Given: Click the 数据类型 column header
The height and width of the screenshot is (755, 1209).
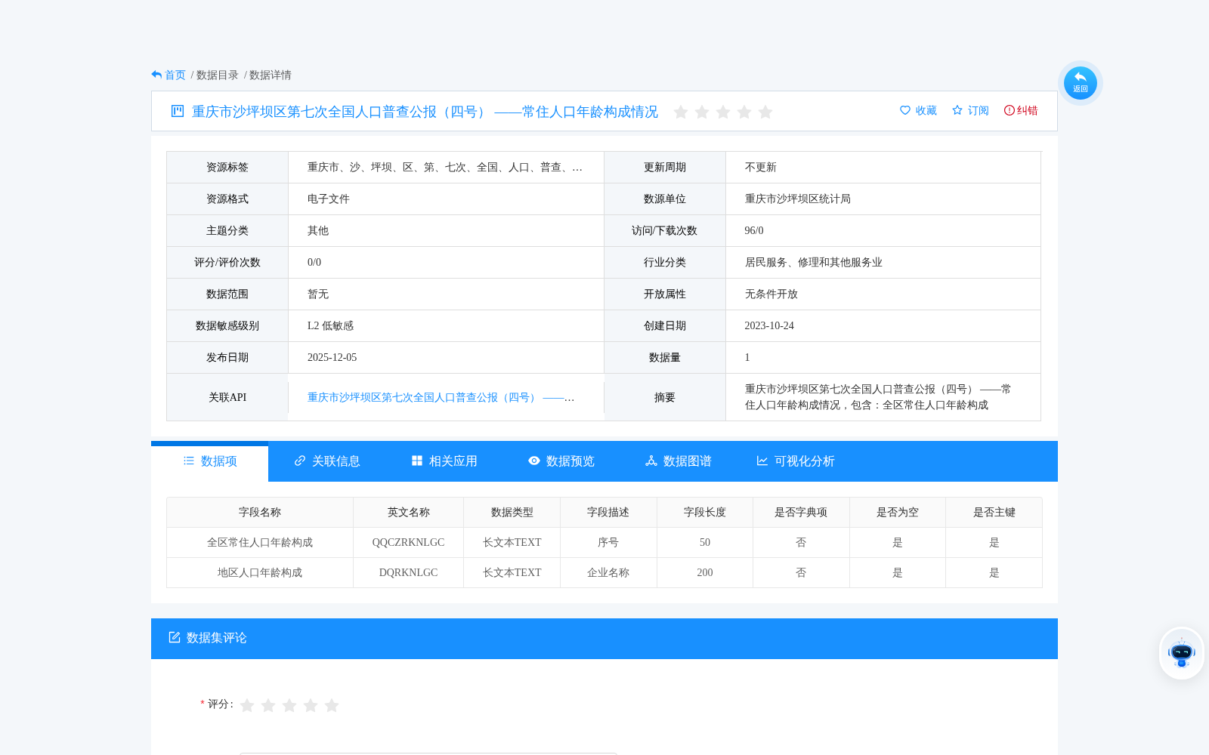Looking at the screenshot, I should coord(512,512).
